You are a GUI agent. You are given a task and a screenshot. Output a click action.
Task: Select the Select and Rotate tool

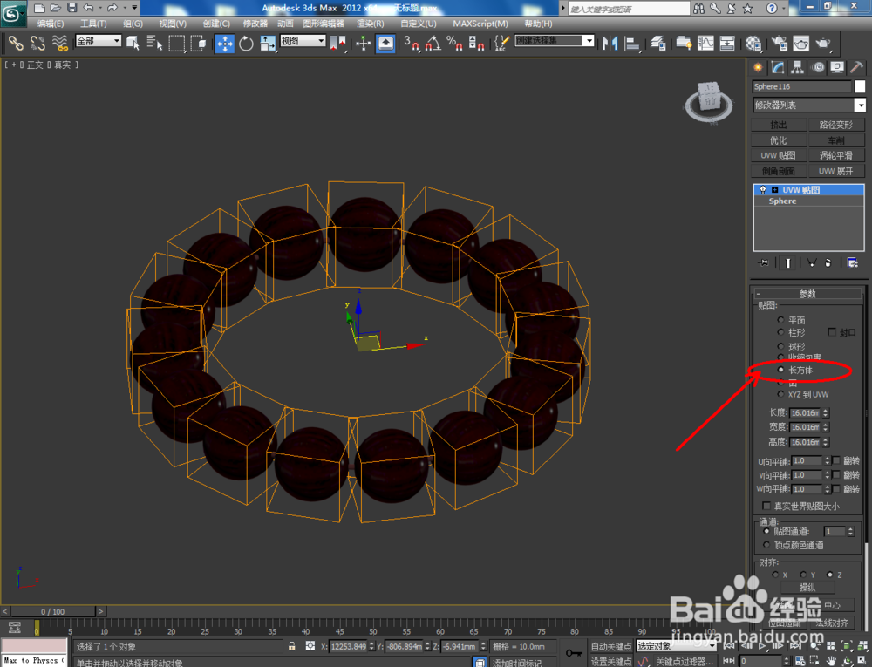tap(248, 44)
